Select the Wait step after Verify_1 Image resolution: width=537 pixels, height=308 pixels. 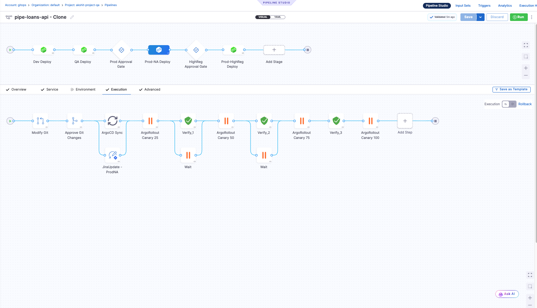[x=188, y=155]
